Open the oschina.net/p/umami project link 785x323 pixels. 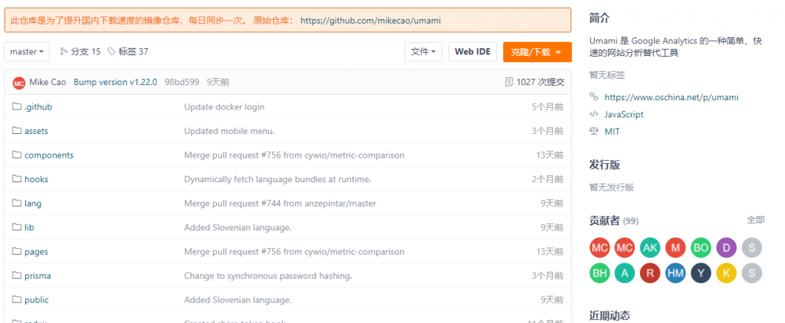672,97
